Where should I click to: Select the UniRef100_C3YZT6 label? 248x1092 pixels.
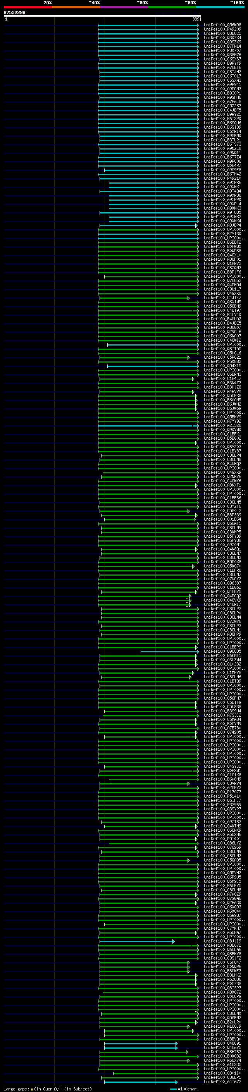pos(222,507)
